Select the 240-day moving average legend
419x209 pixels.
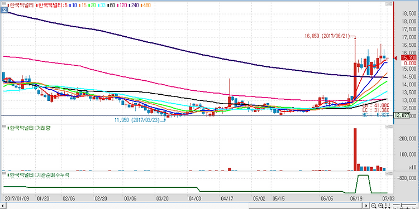pyautogui.click(x=133, y=5)
